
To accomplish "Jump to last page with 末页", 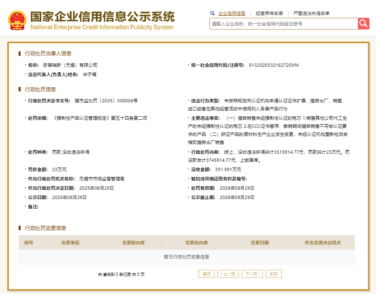I will click(x=274, y=274).
